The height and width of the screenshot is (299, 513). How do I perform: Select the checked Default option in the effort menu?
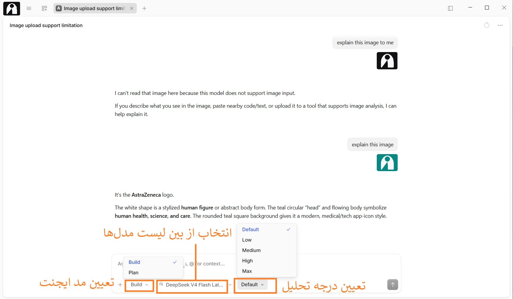click(x=266, y=229)
